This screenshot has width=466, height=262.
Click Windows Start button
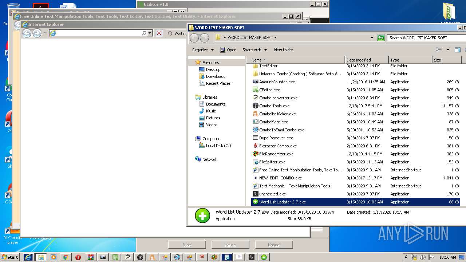tap(10, 257)
